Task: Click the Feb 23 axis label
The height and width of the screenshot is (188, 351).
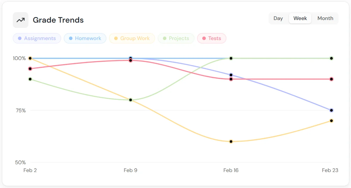Action: tap(330, 170)
